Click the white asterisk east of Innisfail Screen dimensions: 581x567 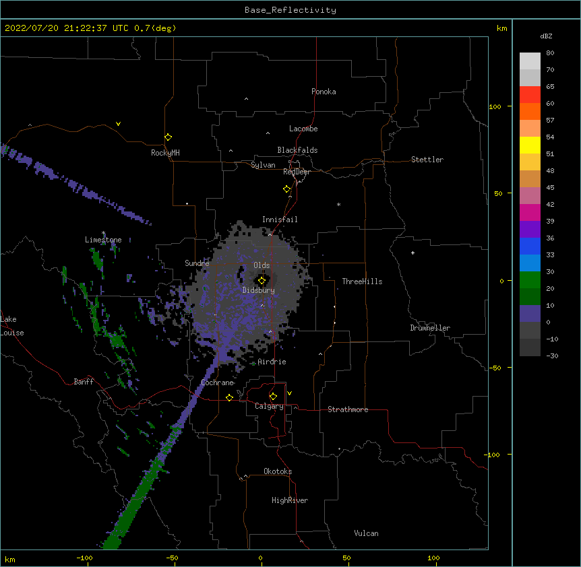(x=338, y=204)
